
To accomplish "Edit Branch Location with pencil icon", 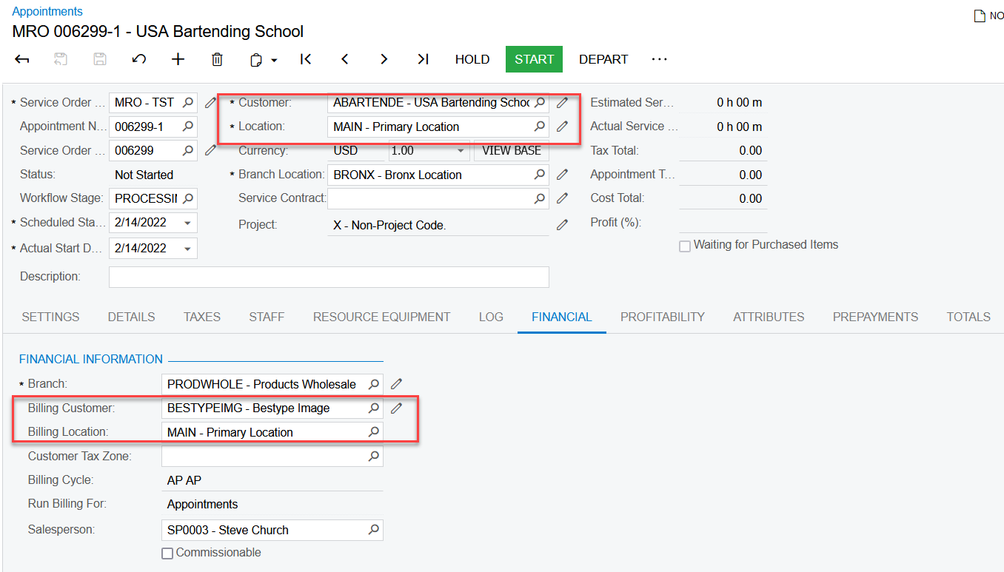I will click(563, 175).
